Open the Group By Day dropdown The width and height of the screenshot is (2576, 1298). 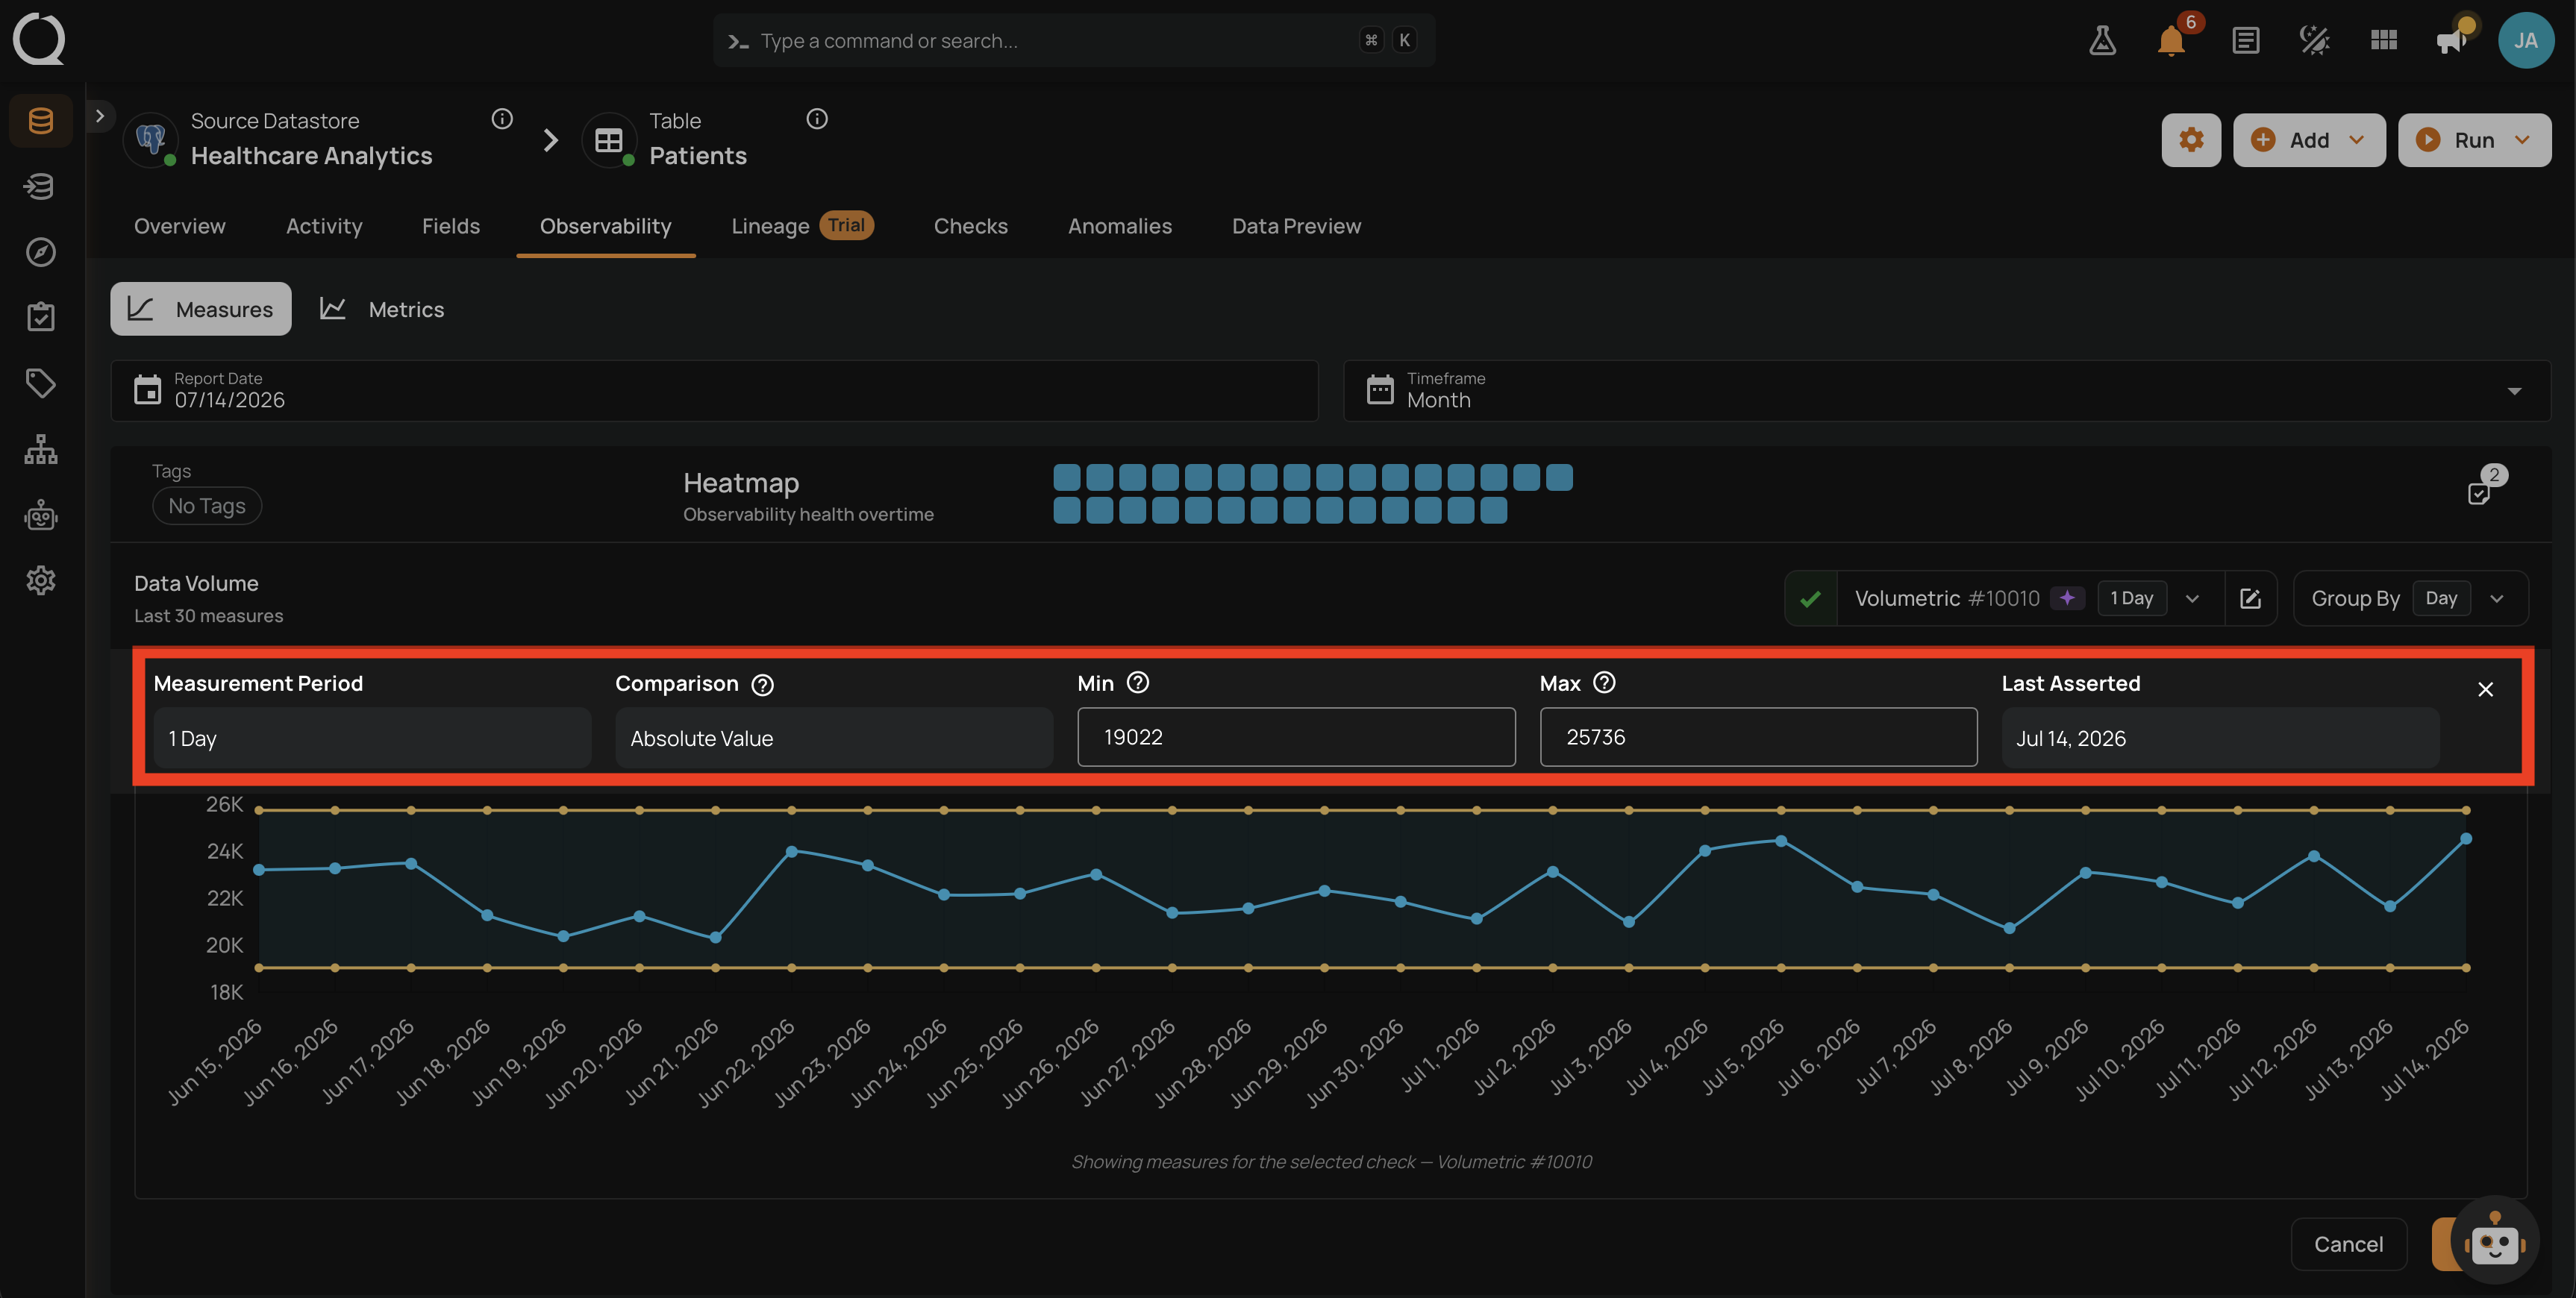pos(2410,598)
